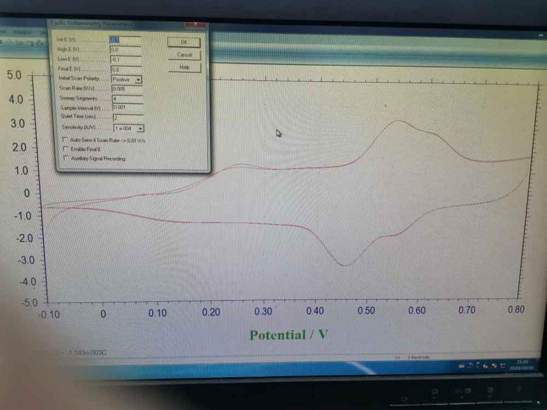
Task: Click the CV status bar entry
Action: (397, 357)
